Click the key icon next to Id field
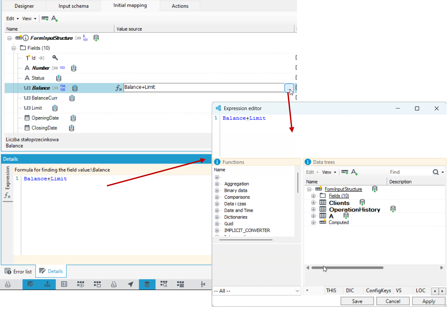448x317 pixels. click(x=55, y=58)
